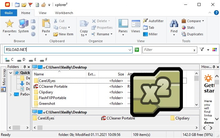
Task: Pin the Folders panel
Action: (25, 67)
